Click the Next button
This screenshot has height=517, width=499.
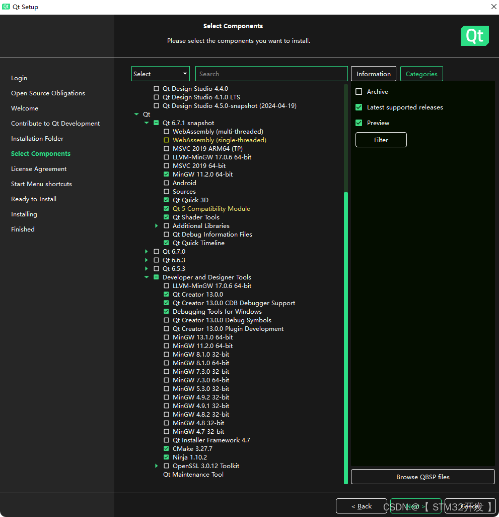[x=416, y=506]
